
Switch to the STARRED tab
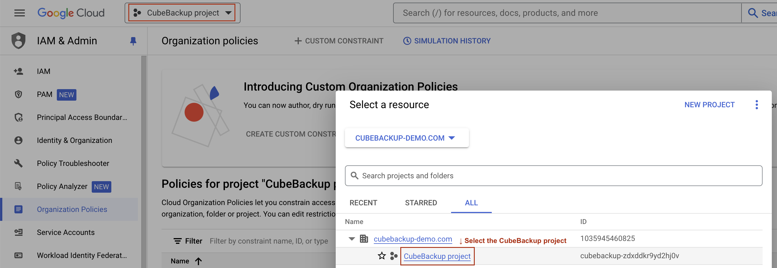tap(421, 203)
